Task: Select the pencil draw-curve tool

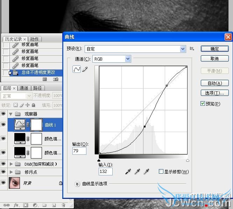Action: pos(85,69)
